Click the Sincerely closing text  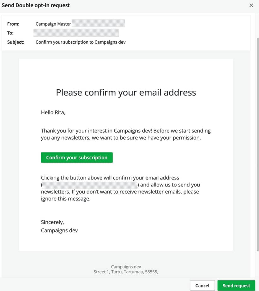click(52, 222)
